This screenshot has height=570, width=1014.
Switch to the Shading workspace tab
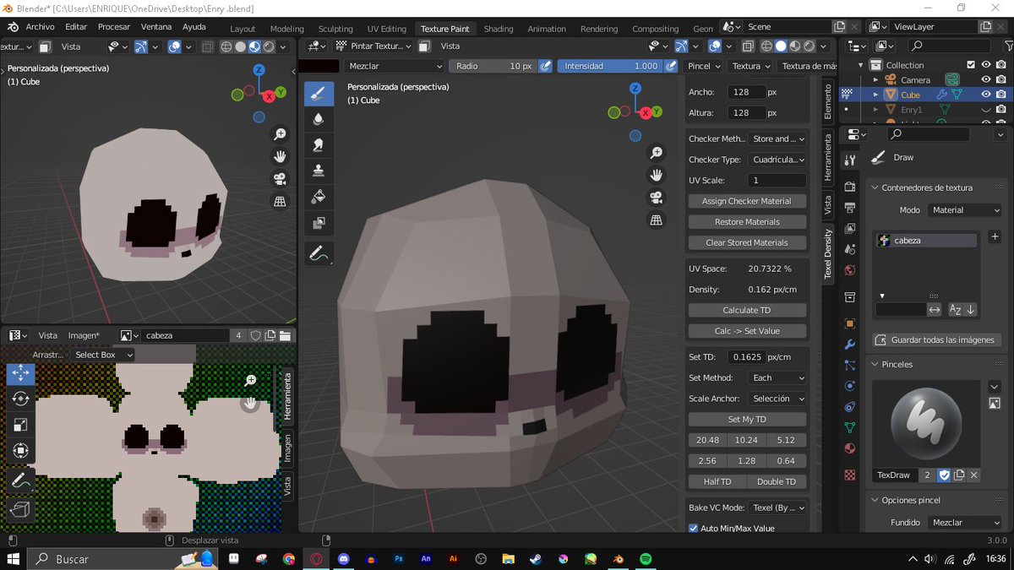click(499, 29)
